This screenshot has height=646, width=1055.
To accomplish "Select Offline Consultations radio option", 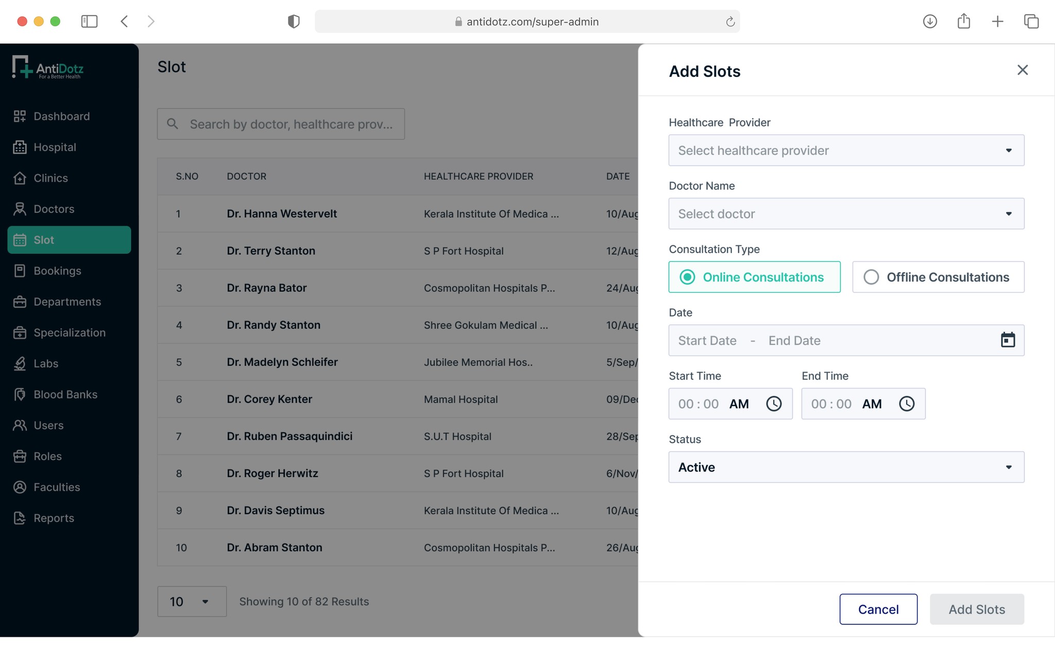I will 871,277.
